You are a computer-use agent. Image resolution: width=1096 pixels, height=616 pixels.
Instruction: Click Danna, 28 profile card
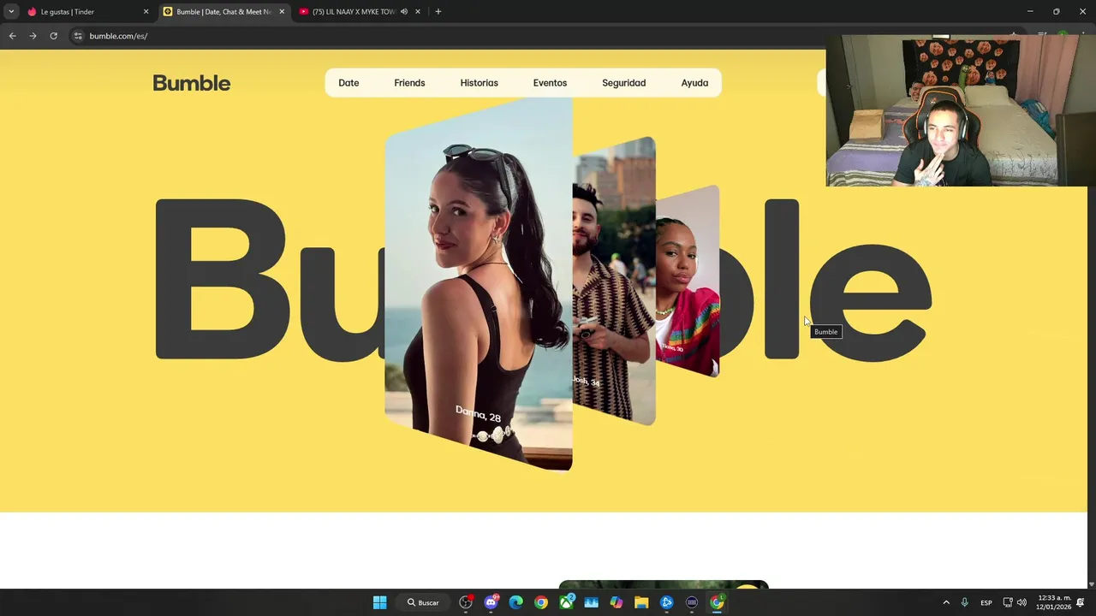coord(479,284)
